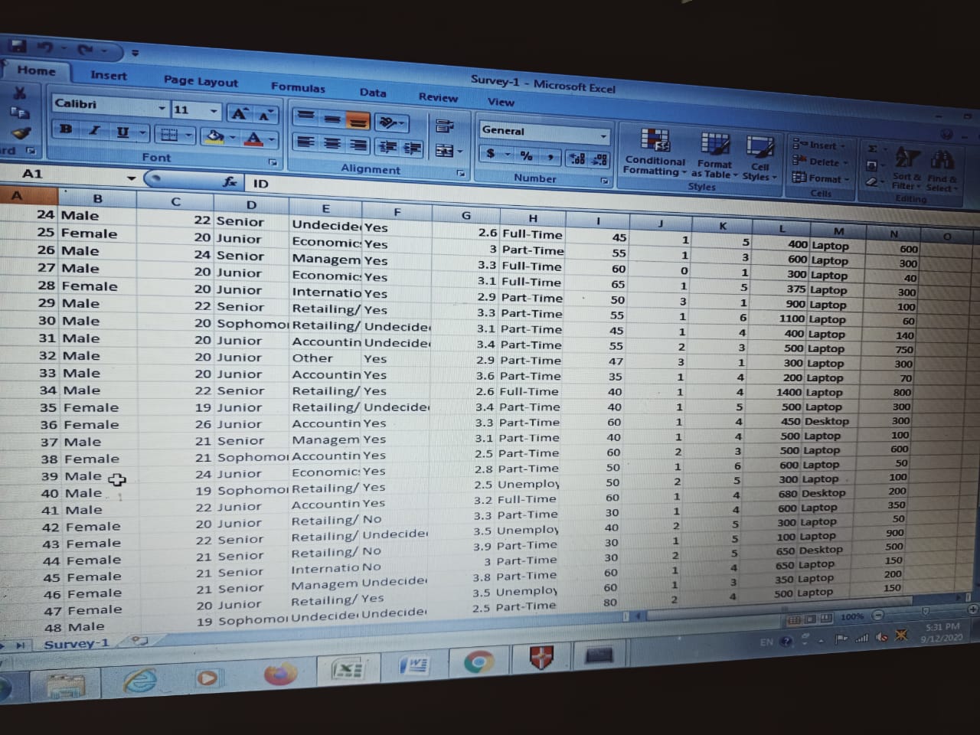Image resolution: width=980 pixels, height=735 pixels.
Task: Open Firefox from the taskbar
Action: 280,675
